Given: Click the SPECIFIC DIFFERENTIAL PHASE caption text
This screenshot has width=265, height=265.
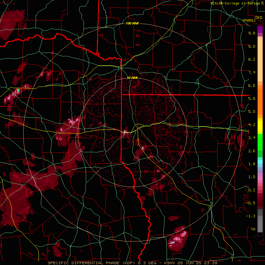Looking at the screenshot, I should coord(84,263).
